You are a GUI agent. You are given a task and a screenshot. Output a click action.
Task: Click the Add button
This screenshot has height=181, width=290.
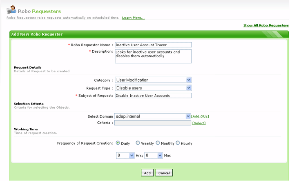click(147, 173)
